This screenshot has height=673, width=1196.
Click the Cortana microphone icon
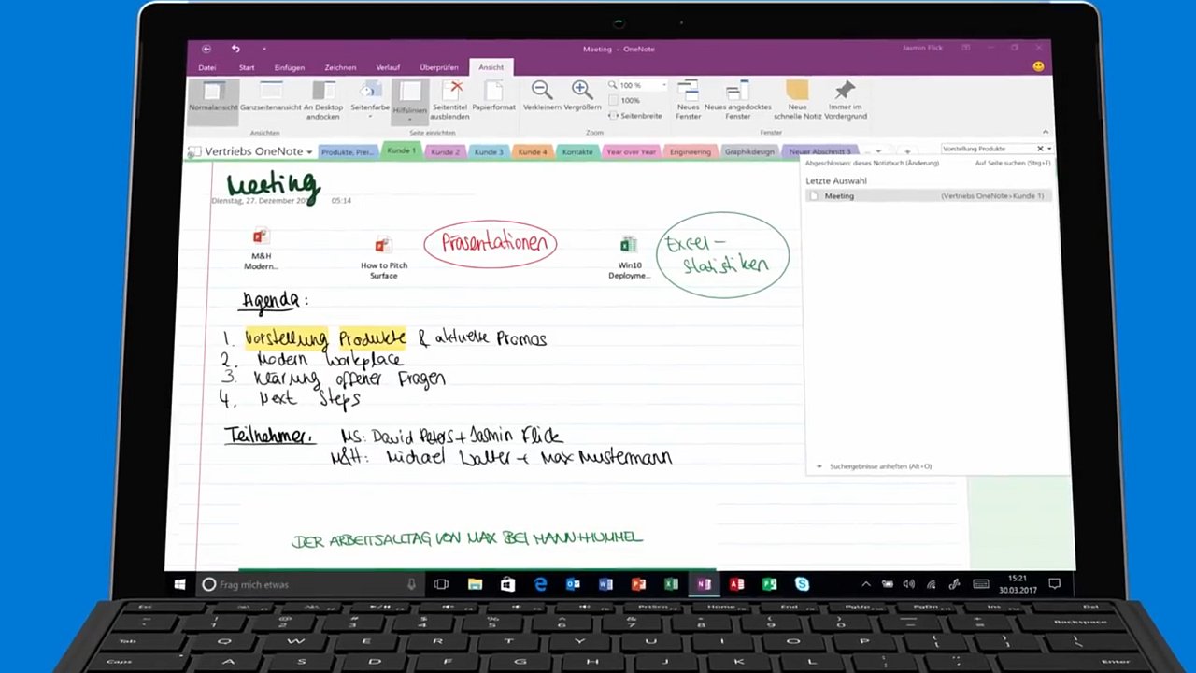pyautogui.click(x=411, y=584)
